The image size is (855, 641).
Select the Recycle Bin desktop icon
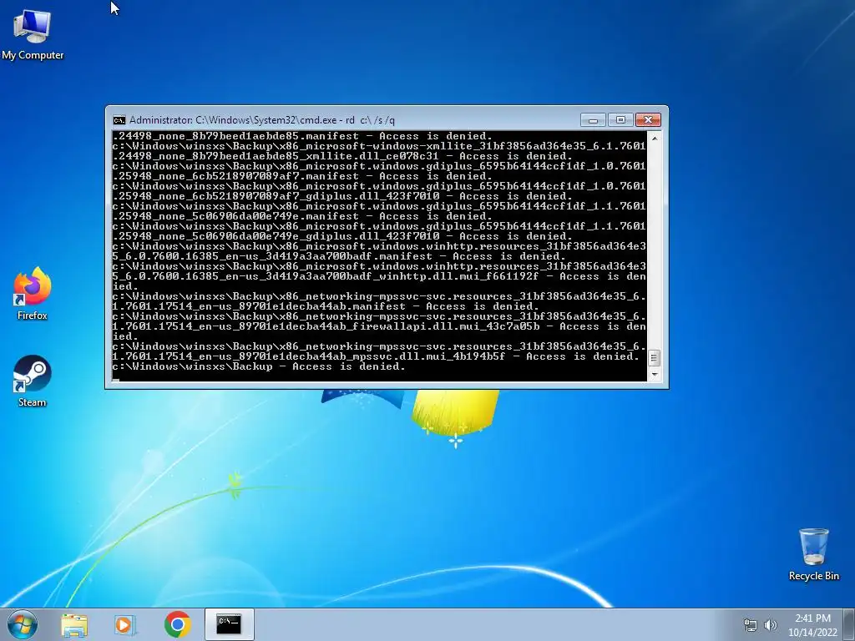point(813,554)
